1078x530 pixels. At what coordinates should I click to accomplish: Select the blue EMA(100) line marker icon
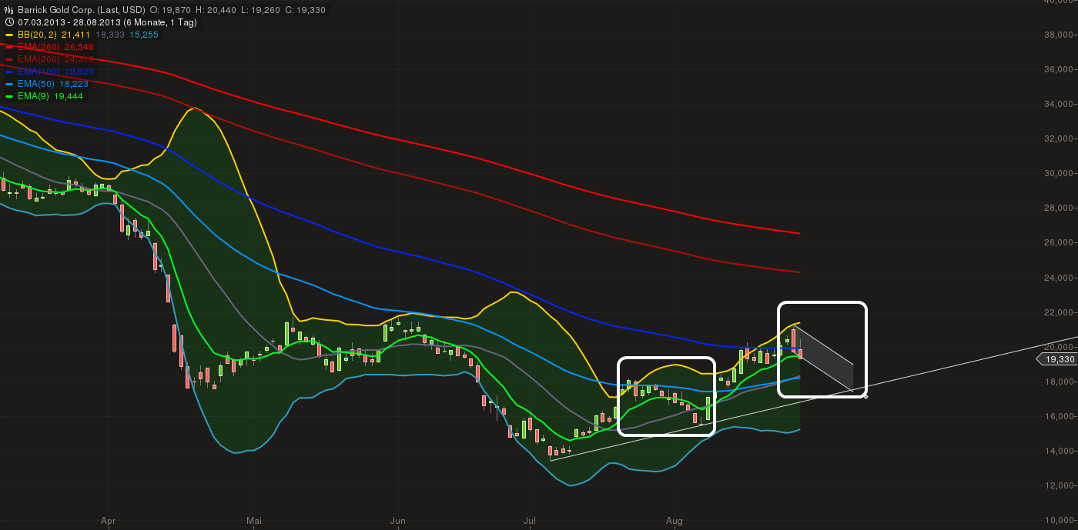coord(8,72)
